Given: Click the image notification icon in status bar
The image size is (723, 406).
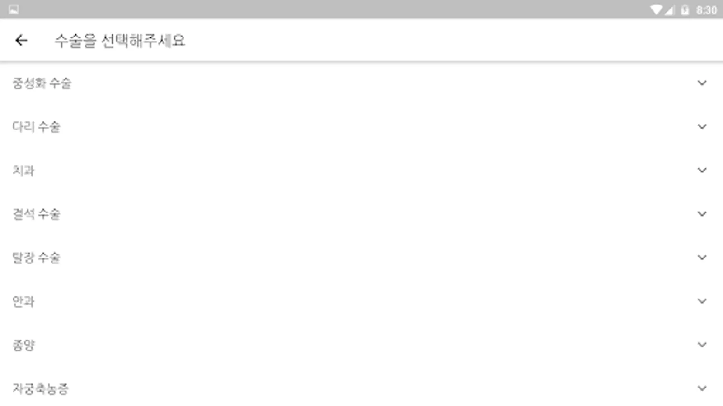Looking at the screenshot, I should coord(14,9).
